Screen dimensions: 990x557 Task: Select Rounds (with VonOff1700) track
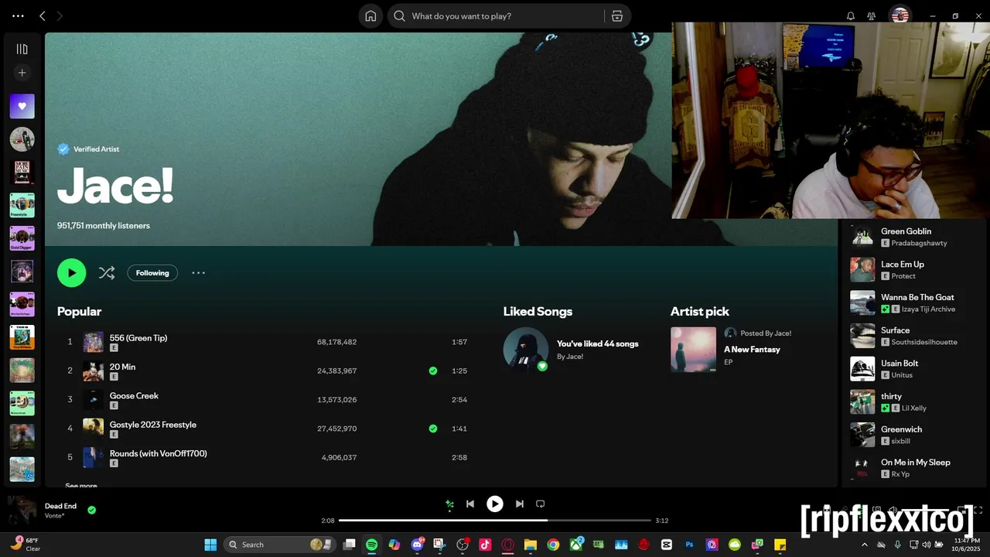[x=265, y=458]
